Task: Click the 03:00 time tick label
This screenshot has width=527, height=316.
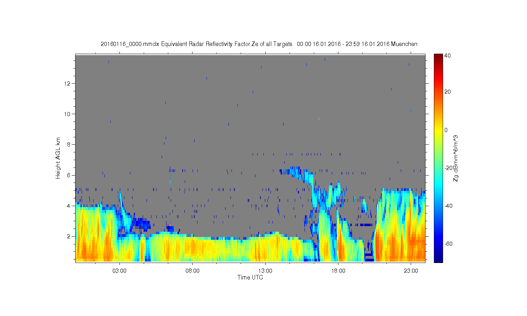Action: point(119,271)
